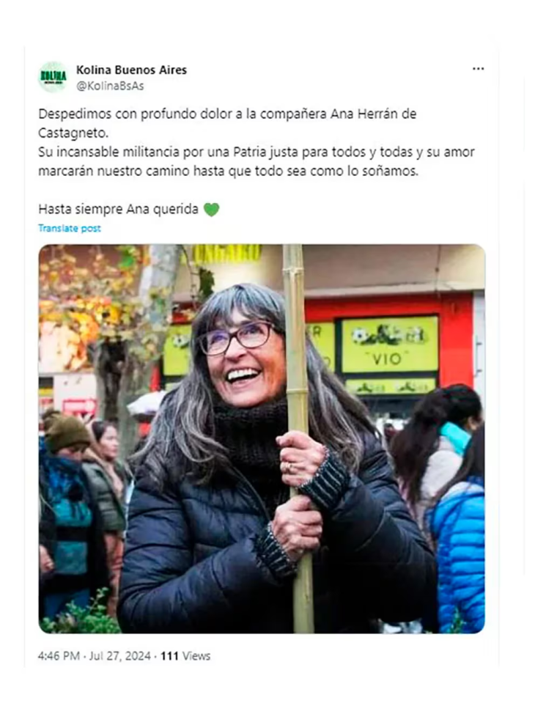Open the attached photo of smiling woman
This screenshot has width=535, height=714.
[x=262, y=438]
